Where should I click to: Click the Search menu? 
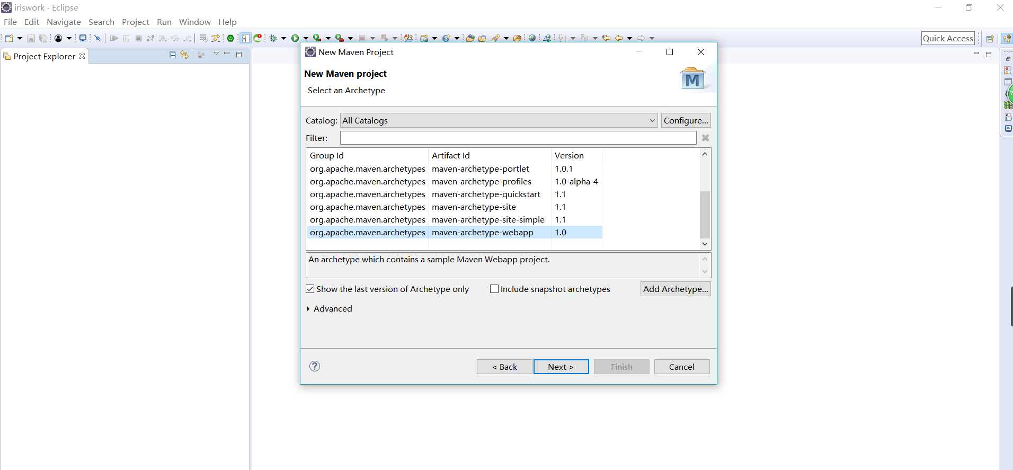(x=101, y=22)
